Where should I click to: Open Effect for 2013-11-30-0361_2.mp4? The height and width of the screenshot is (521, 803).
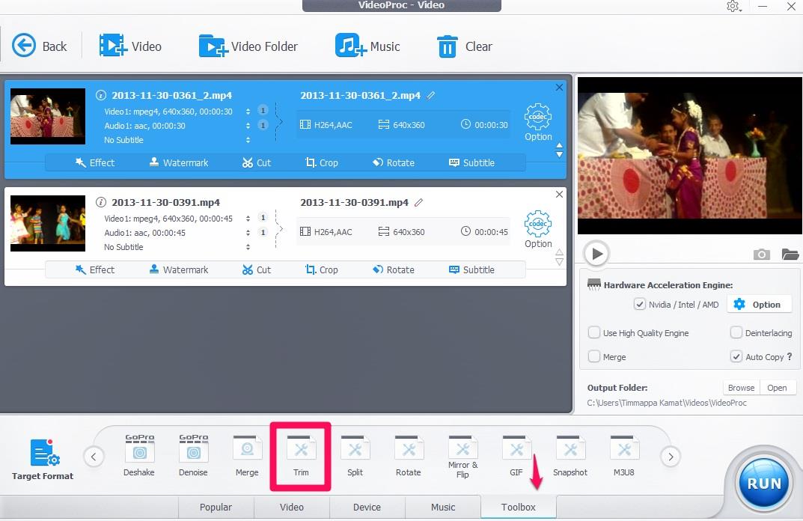pos(95,163)
